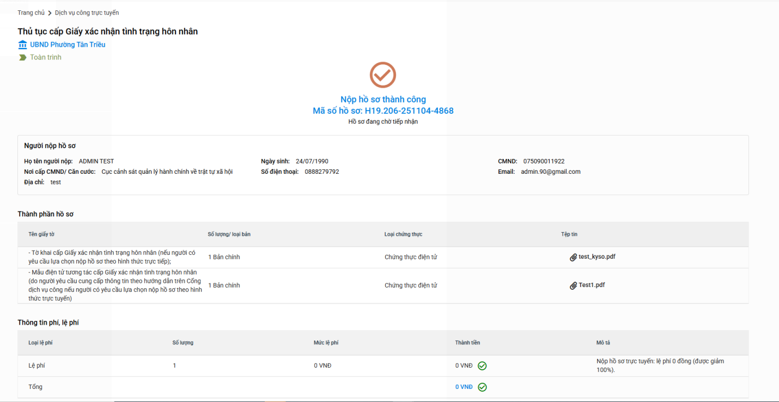This screenshot has width=779, height=402.
Task: Click the paperclip icon beside test_kyso.pdf
Action: (x=573, y=257)
